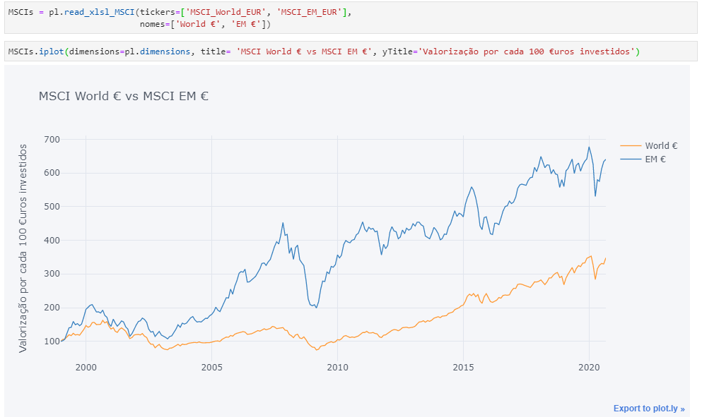702x417 pixels.
Task: Select the 2010 x-axis tick label
Action: (x=337, y=367)
